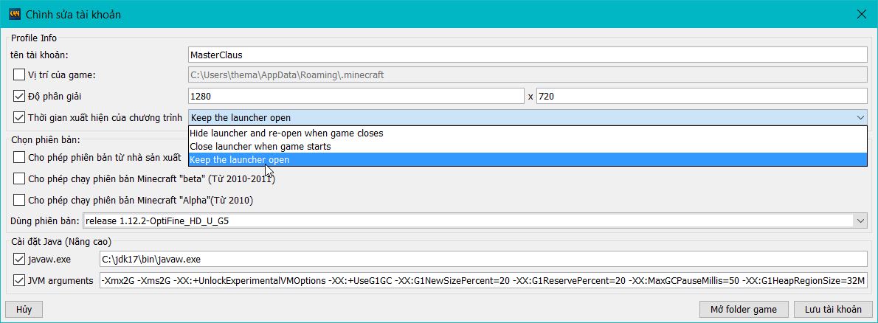Enable Minecraft "beta" versions checkbox
This screenshot has width=878, height=323.
tap(19, 178)
